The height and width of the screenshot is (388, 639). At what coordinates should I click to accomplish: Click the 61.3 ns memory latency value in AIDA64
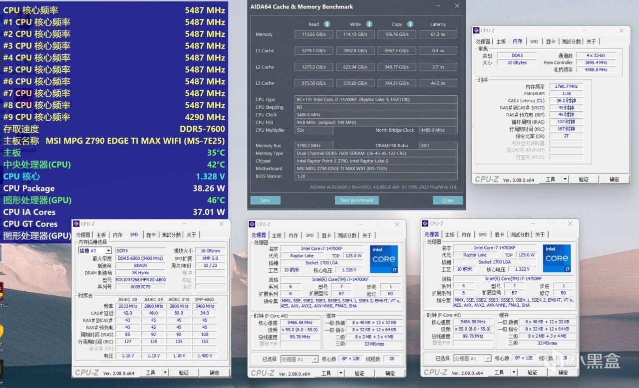[x=438, y=34]
